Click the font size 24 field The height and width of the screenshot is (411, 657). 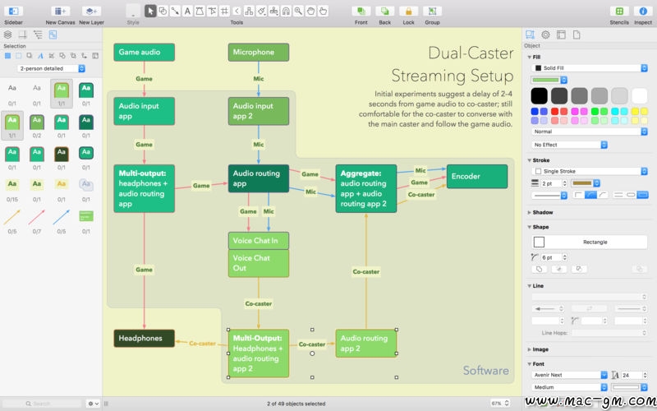(x=631, y=375)
